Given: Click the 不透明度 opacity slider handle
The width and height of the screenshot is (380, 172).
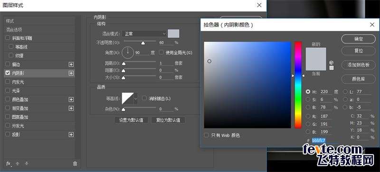Looking at the screenshot, I should pos(143,43).
